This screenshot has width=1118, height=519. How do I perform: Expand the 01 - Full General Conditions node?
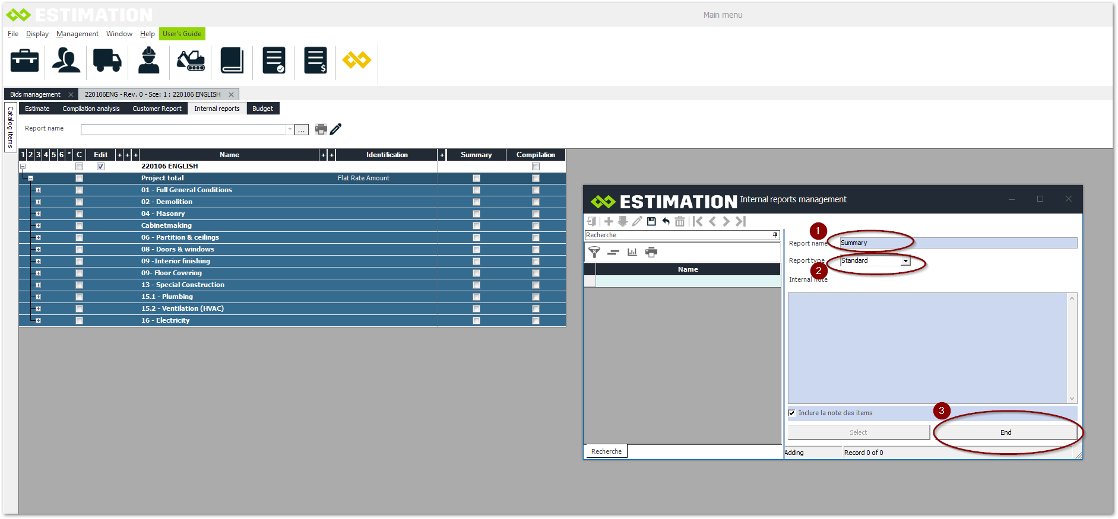(x=38, y=190)
